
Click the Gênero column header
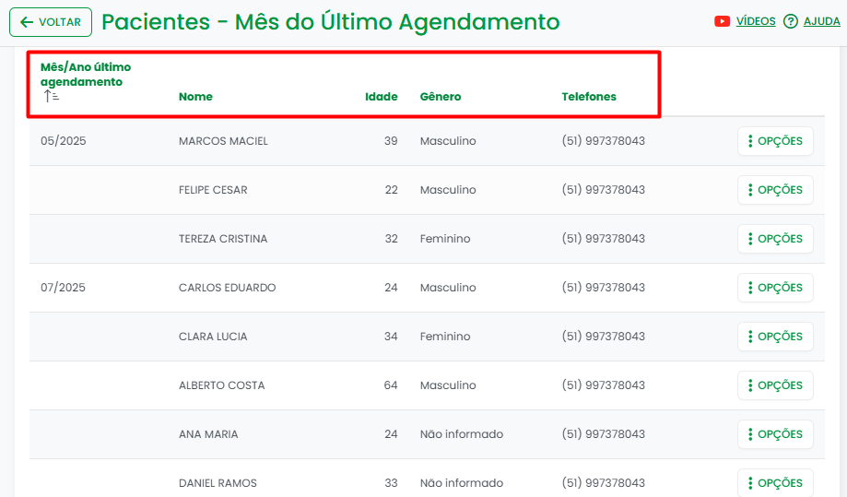click(441, 97)
